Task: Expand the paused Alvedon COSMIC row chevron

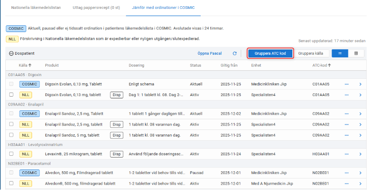Action: coord(360,173)
